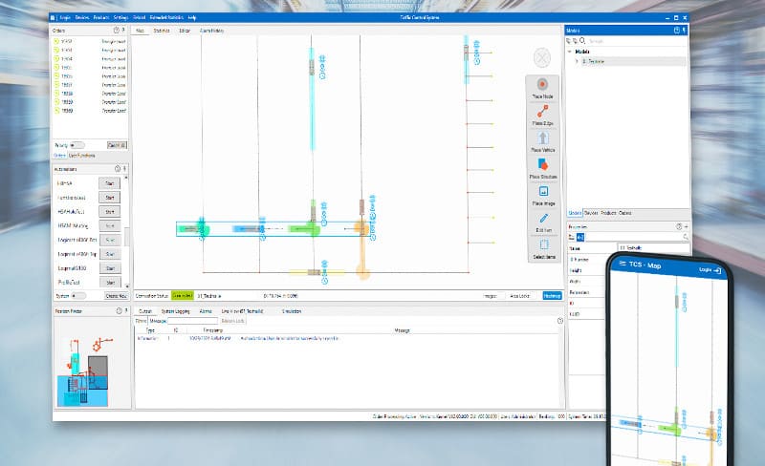Switch to the Statistics tab
765x466 pixels.
[x=161, y=31]
